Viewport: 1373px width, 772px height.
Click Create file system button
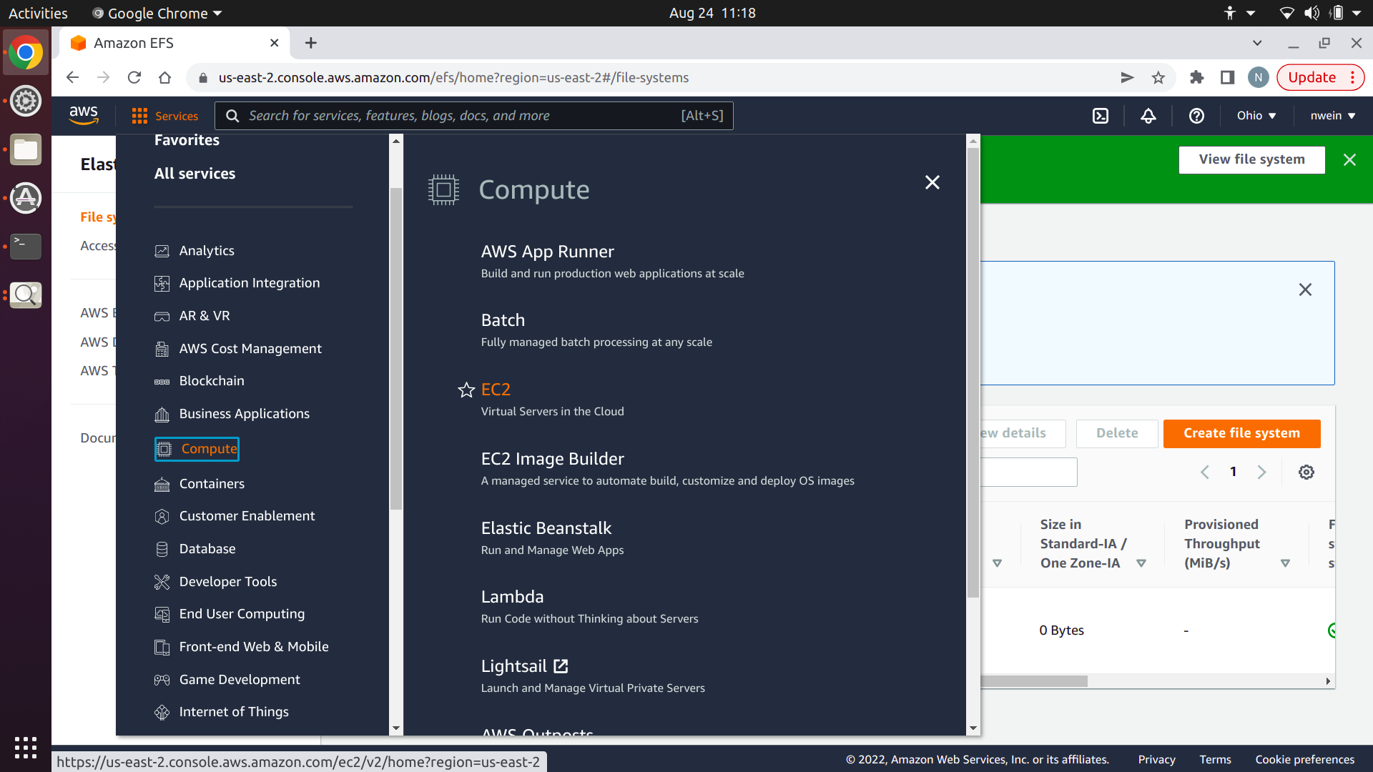[1241, 433]
